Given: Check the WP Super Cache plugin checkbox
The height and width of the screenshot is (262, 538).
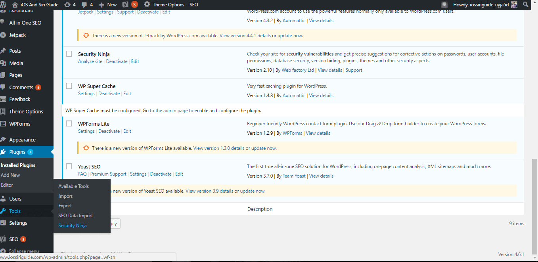Looking at the screenshot, I should click(x=69, y=86).
